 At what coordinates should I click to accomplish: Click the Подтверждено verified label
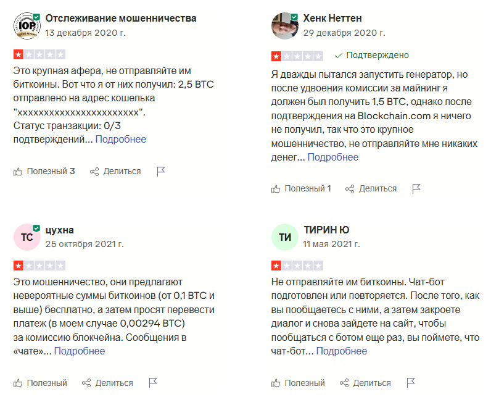point(372,55)
